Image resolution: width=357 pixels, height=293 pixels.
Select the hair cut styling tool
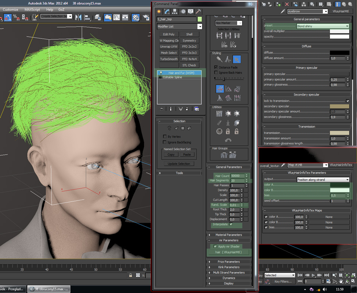point(228,59)
